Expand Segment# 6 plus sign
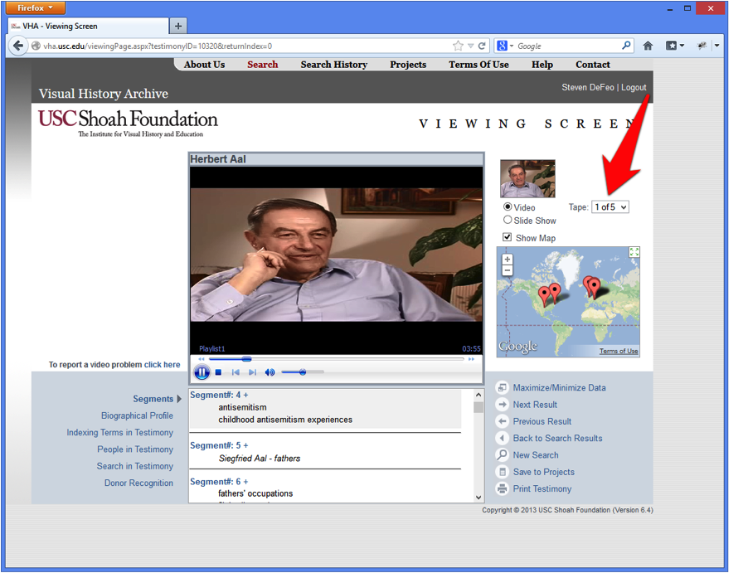Screen dimensions: 748x573 245,482
